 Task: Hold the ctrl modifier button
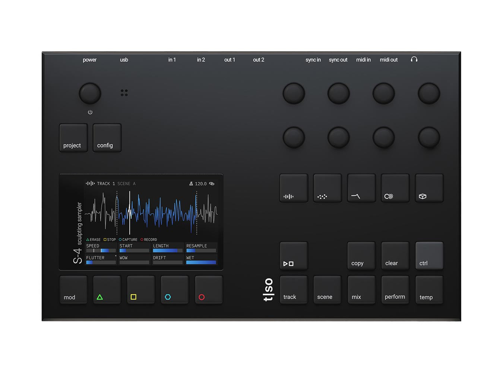click(429, 255)
